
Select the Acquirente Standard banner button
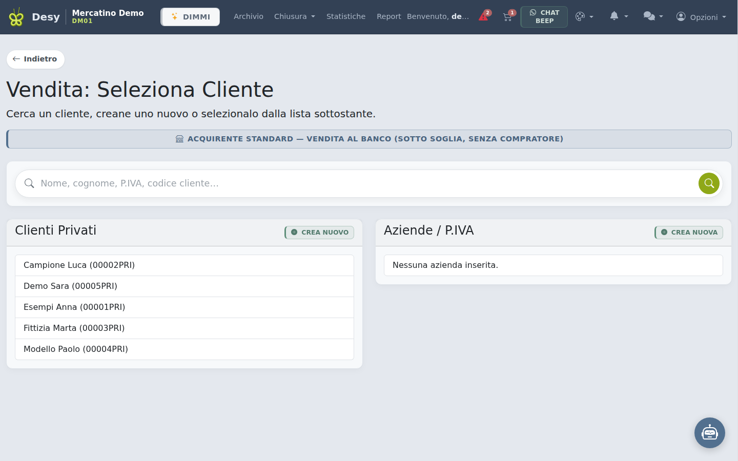[x=369, y=139]
